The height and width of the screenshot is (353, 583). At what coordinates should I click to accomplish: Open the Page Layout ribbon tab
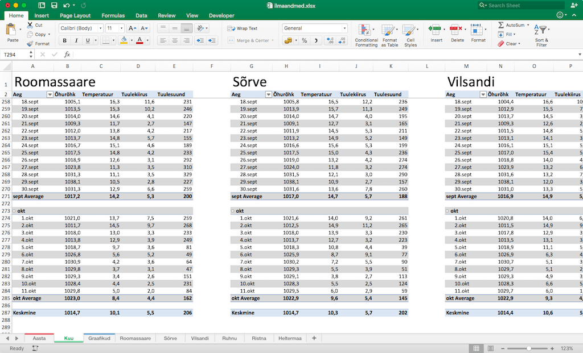[75, 15]
